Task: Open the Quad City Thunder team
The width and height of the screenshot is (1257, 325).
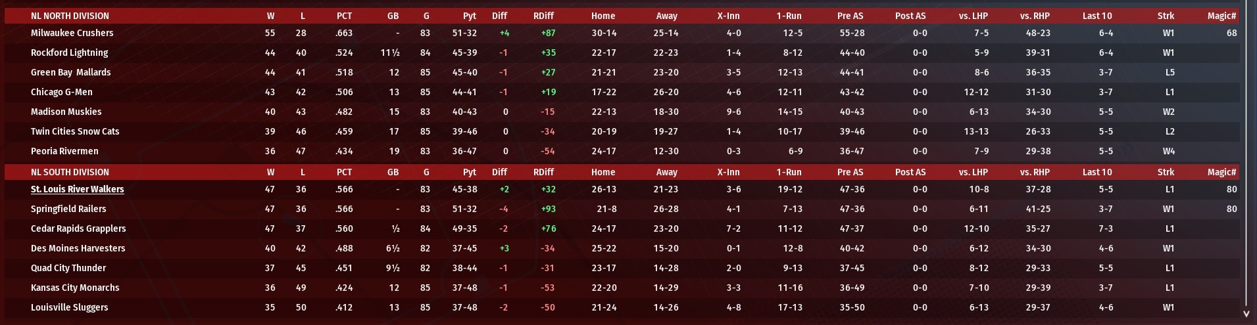Action: pyautogui.click(x=68, y=268)
